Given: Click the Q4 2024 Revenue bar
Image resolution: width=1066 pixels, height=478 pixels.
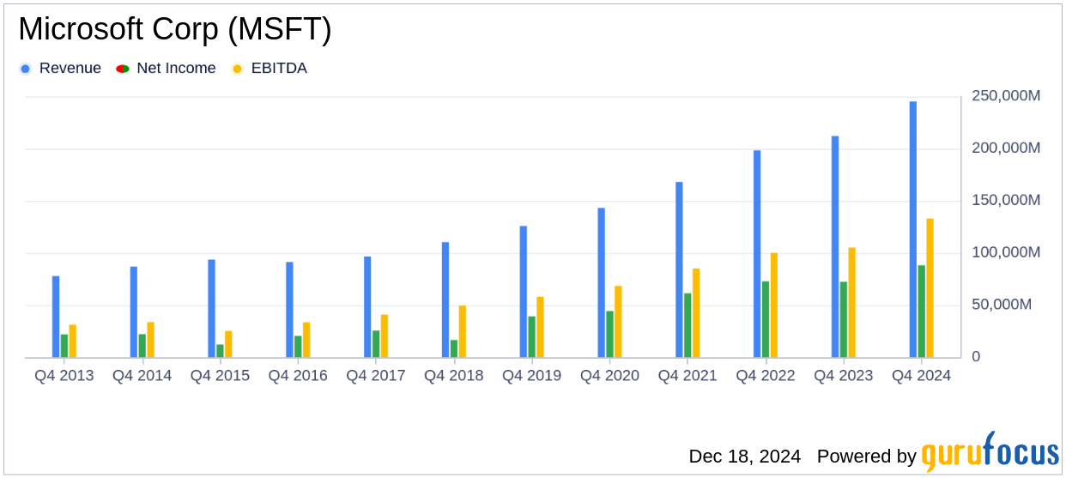Looking at the screenshot, I should tap(913, 229).
